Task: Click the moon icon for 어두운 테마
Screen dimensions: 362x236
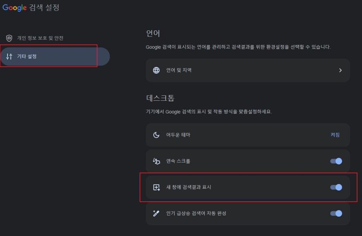Action: (x=156, y=135)
